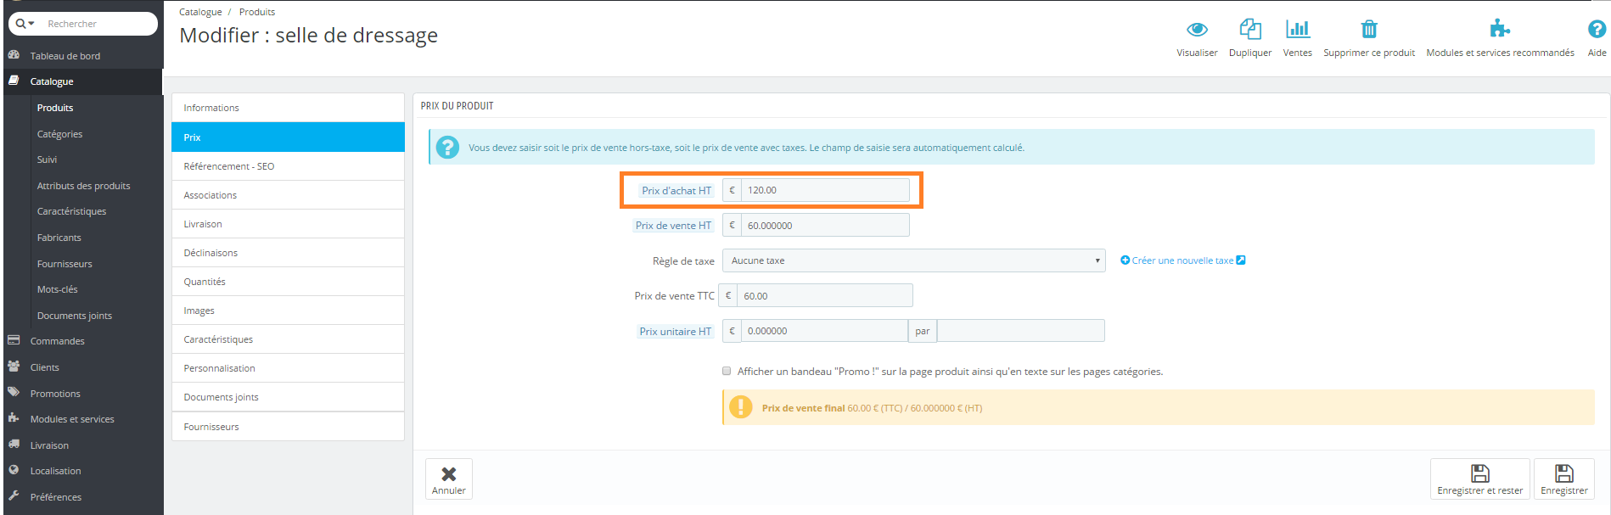Open Produits in the sidebar submenu
The image size is (1611, 515).
click(x=55, y=108)
